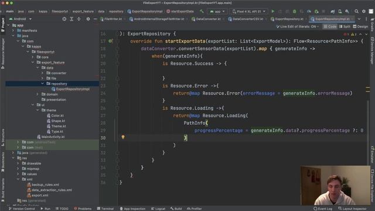This screenshot has height=211, width=375.
Task: Select MainActivity.kt in project tree
Action: click(51, 137)
